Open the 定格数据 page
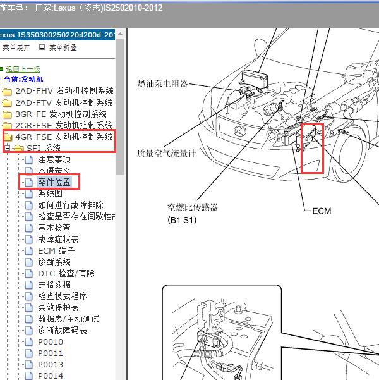 [54, 285]
